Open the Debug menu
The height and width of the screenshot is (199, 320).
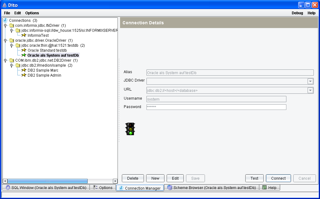click(x=297, y=13)
